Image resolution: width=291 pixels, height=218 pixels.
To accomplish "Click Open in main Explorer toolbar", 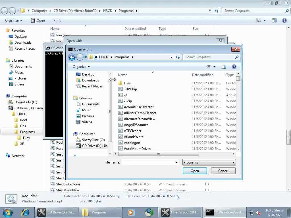I will click(38, 20).
